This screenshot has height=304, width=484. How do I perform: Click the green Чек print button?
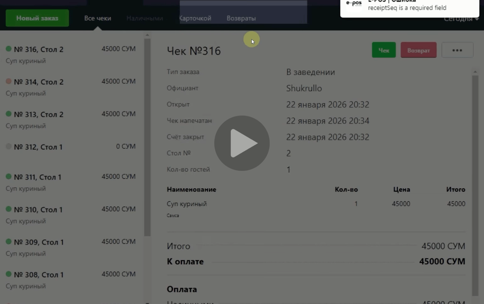coord(384,50)
